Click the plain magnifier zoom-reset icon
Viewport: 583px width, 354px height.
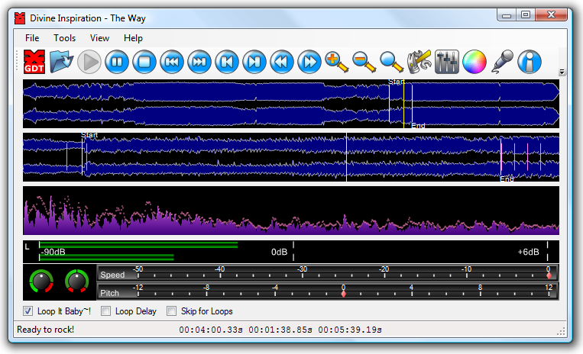pyautogui.click(x=391, y=62)
